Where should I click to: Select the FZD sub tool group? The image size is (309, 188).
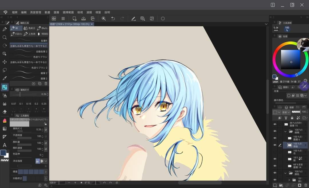click(16, 34)
